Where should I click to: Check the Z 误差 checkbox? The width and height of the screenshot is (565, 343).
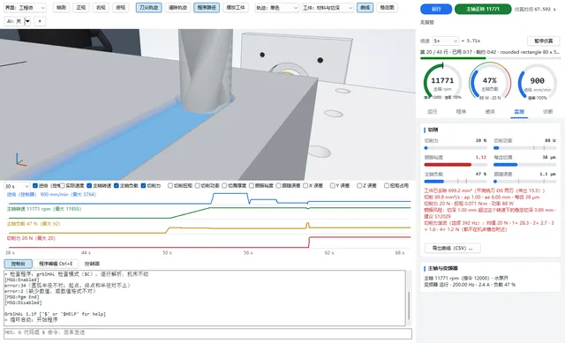point(359,186)
